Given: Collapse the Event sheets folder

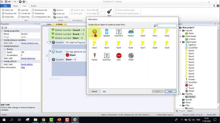Looking at the screenshot, I should pos(180,36).
